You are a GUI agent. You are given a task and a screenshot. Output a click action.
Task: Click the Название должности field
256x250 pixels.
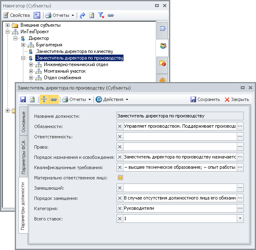click(x=180, y=116)
